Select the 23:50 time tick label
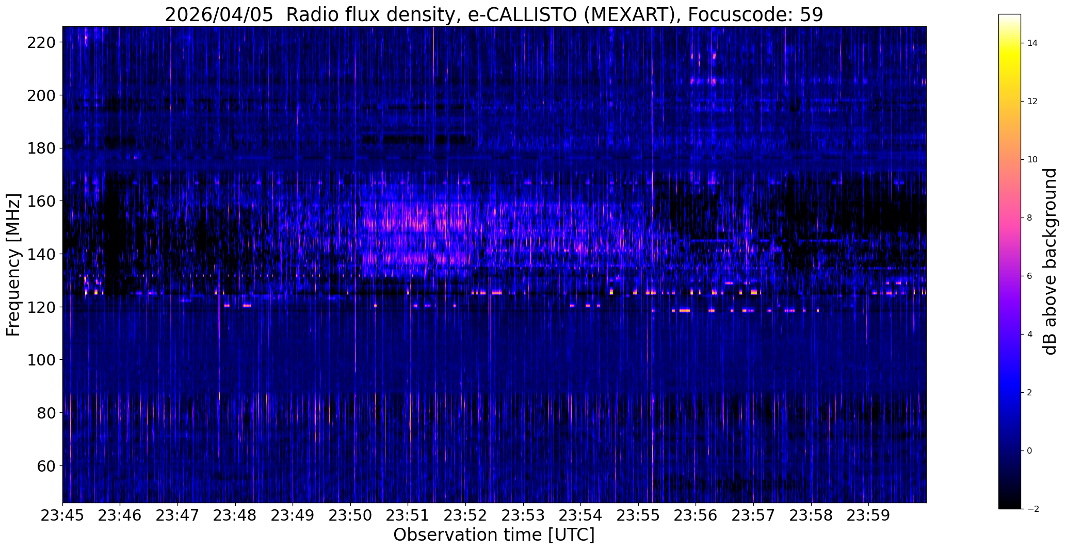Image resolution: width=1066 pixels, height=550 pixels. [x=350, y=515]
